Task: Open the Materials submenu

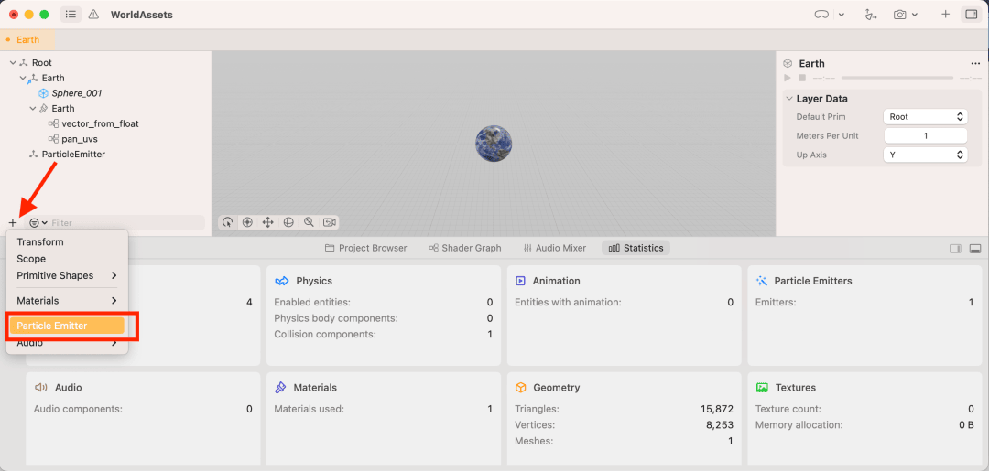Action: [68, 300]
